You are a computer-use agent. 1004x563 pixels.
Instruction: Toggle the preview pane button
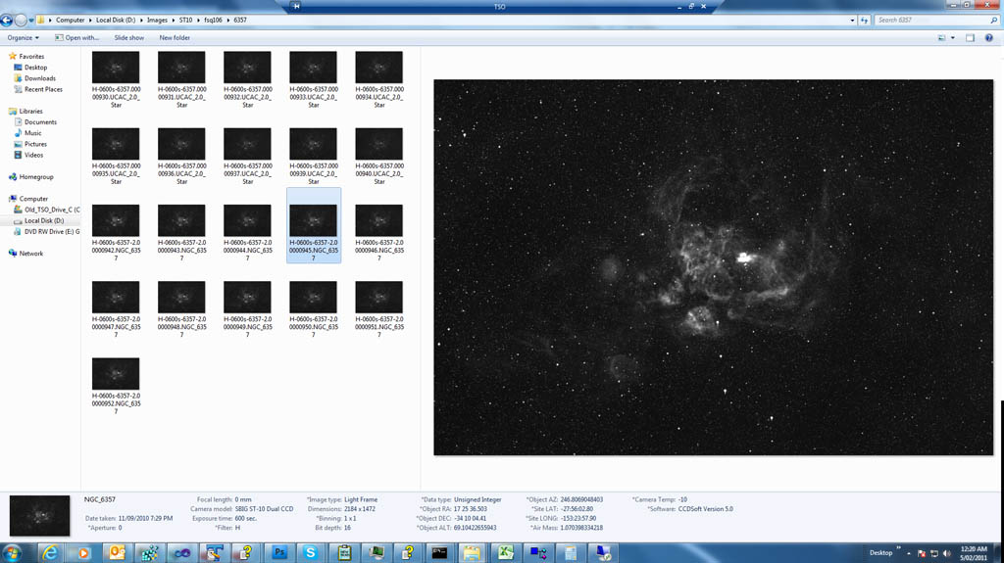pyautogui.click(x=970, y=38)
